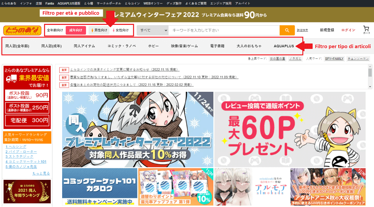Click the keyword search input field
The height and width of the screenshot is (207, 374).
(x=224, y=30)
